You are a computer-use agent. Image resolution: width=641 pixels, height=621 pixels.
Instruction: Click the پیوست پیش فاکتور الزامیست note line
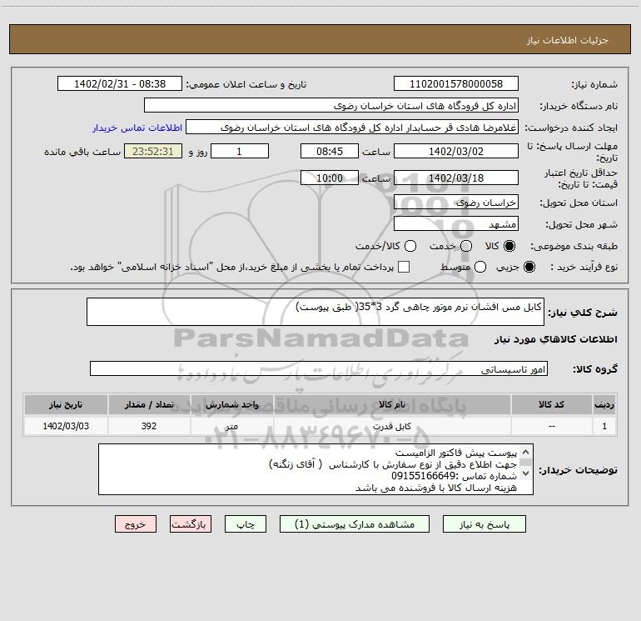pos(456,453)
